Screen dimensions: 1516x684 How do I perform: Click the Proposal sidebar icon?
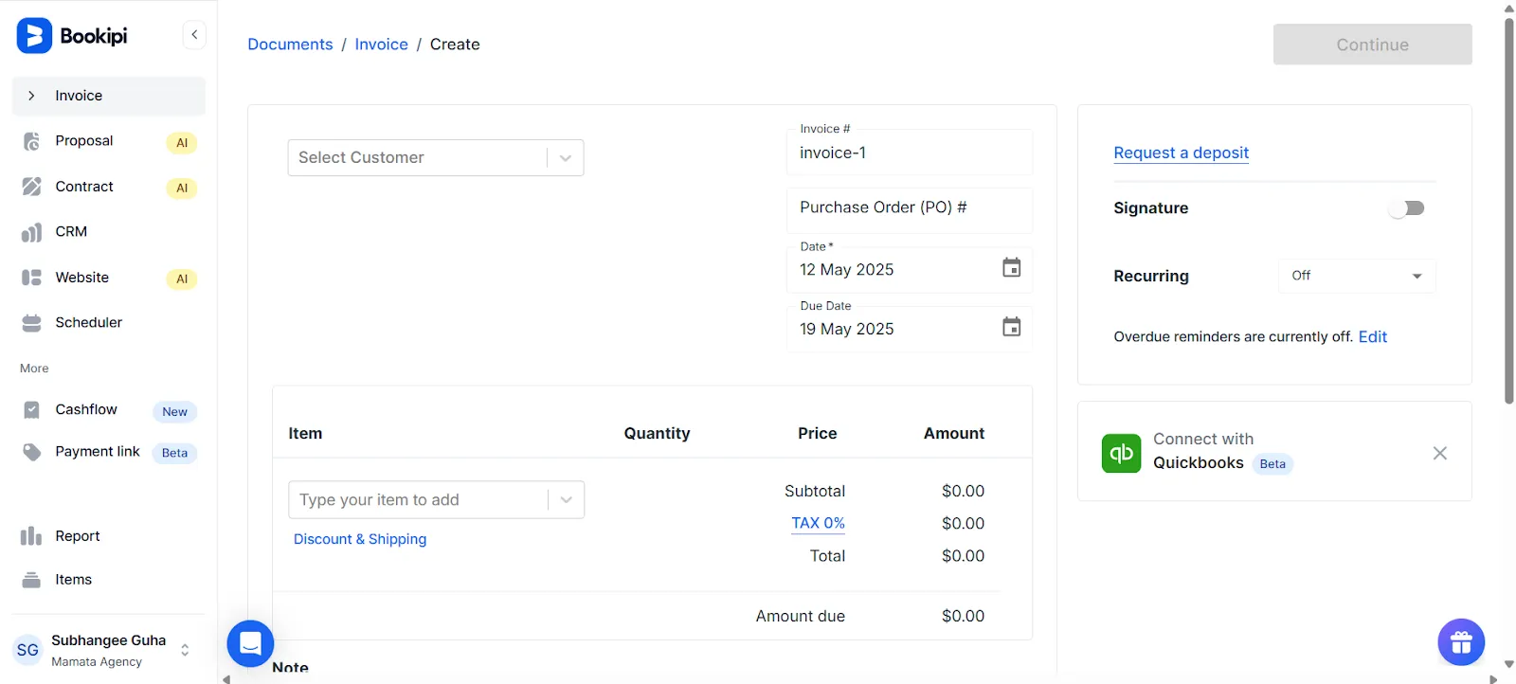point(31,141)
